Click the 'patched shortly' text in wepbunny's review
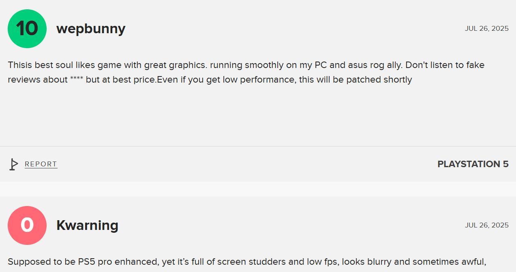This screenshot has height=272, width=516. [x=379, y=80]
